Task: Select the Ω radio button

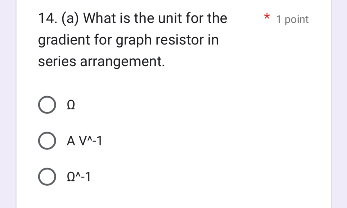Action: point(47,105)
